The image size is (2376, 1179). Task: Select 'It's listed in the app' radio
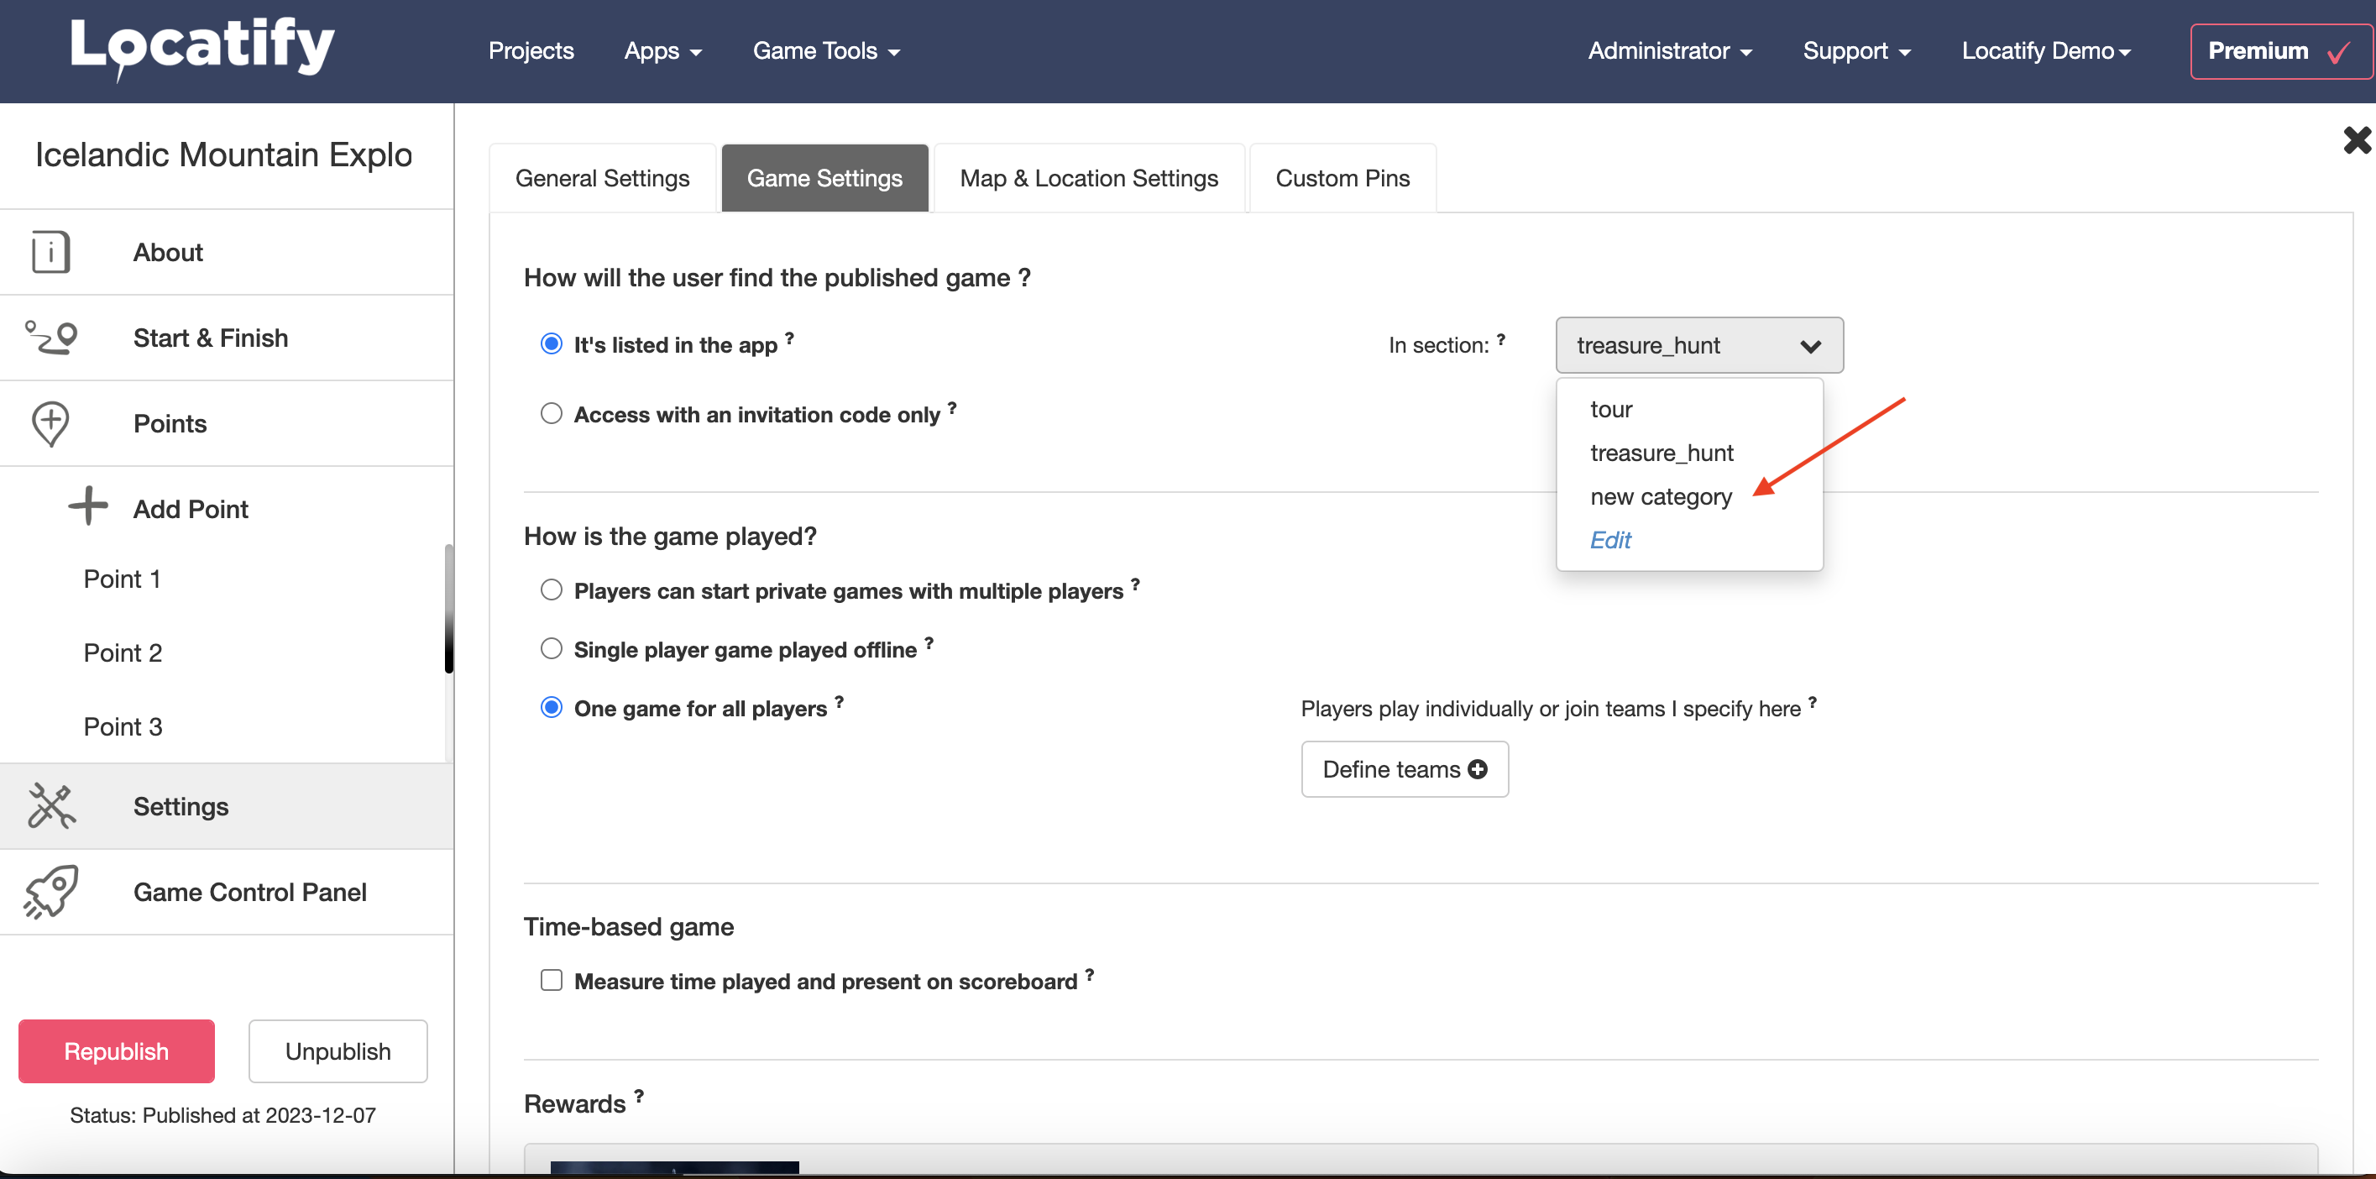[552, 343]
